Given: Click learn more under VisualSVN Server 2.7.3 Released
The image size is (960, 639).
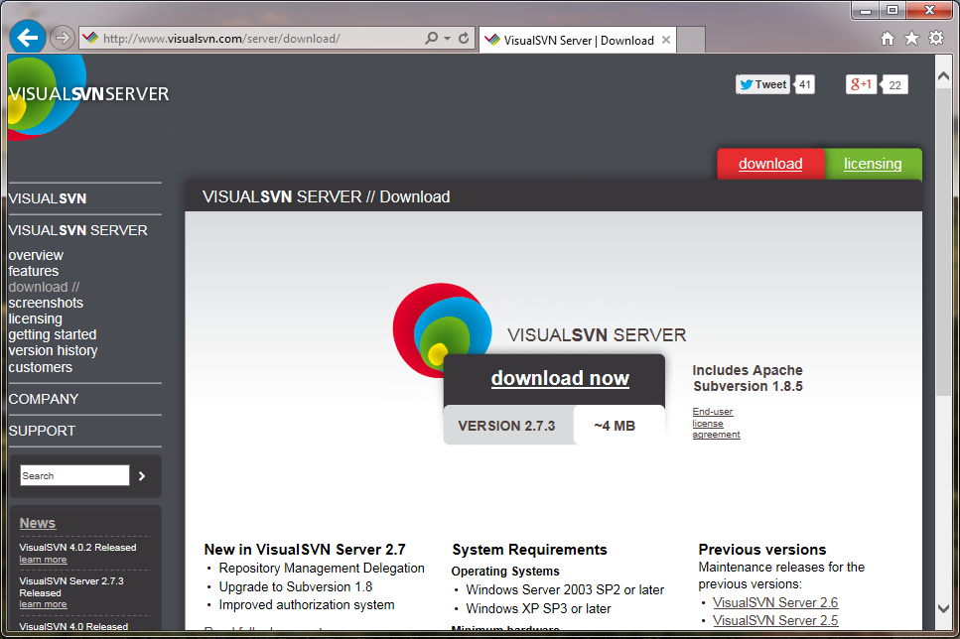Looking at the screenshot, I should click(x=43, y=604).
